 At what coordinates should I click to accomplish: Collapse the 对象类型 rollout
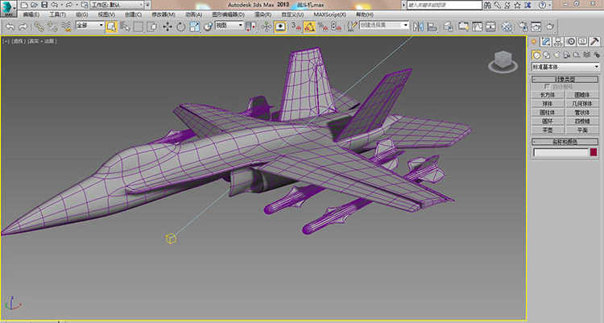pos(565,79)
